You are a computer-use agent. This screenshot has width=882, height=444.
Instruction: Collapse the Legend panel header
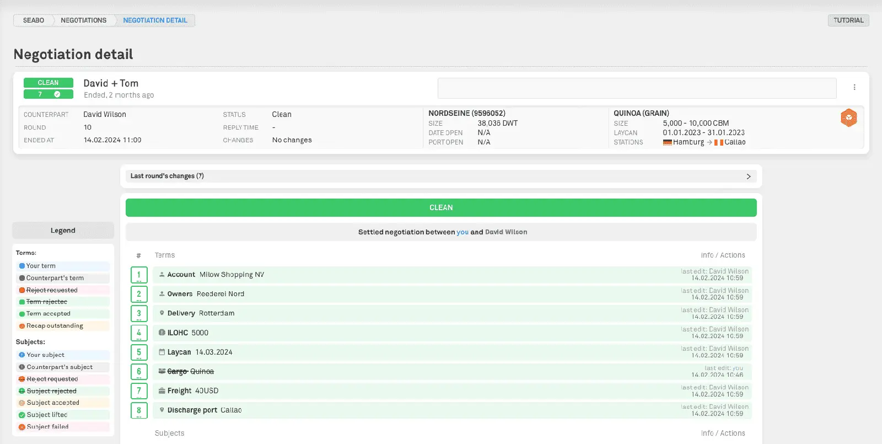click(63, 231)
